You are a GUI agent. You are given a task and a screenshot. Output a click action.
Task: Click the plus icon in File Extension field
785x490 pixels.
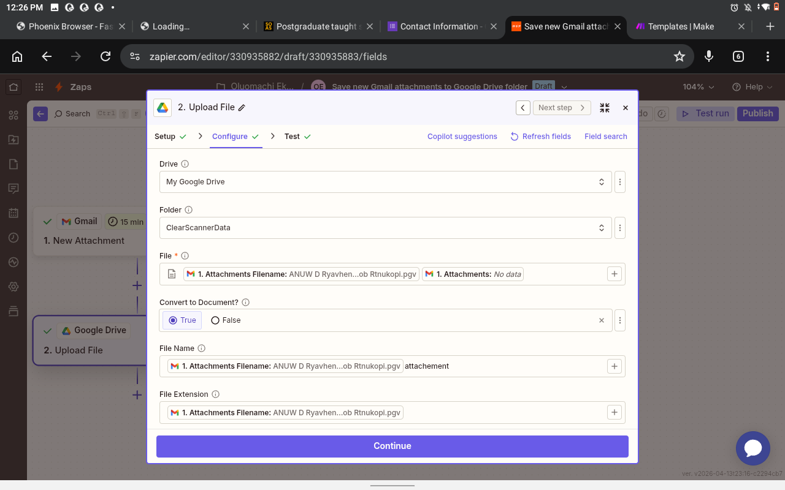(x=615, y=413)
